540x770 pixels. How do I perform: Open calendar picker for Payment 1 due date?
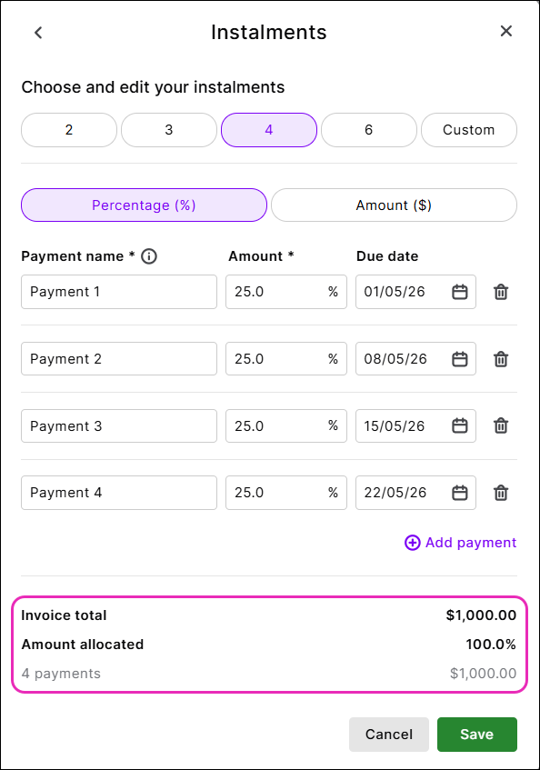(459, 292)
